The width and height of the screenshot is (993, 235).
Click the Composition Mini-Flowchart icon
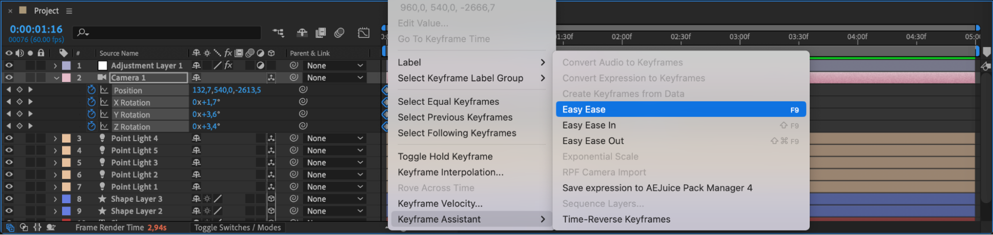[x=278, y=33]
